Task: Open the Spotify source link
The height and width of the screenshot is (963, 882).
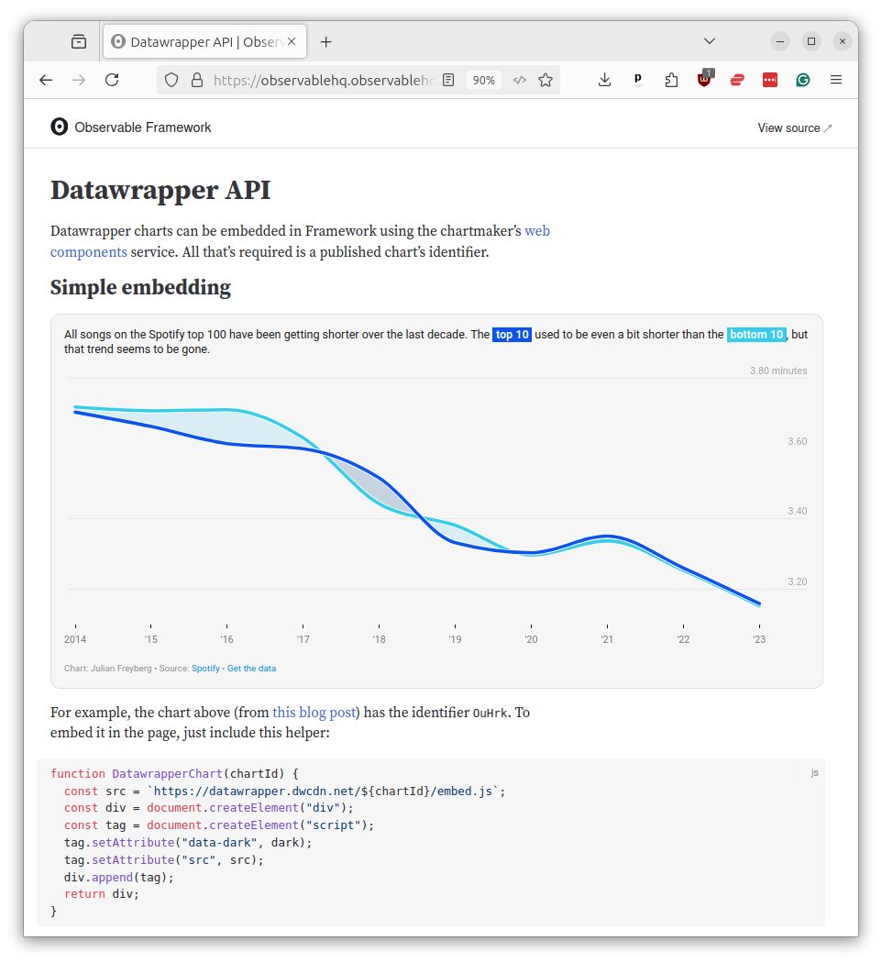Action: (x=205, y=669)
